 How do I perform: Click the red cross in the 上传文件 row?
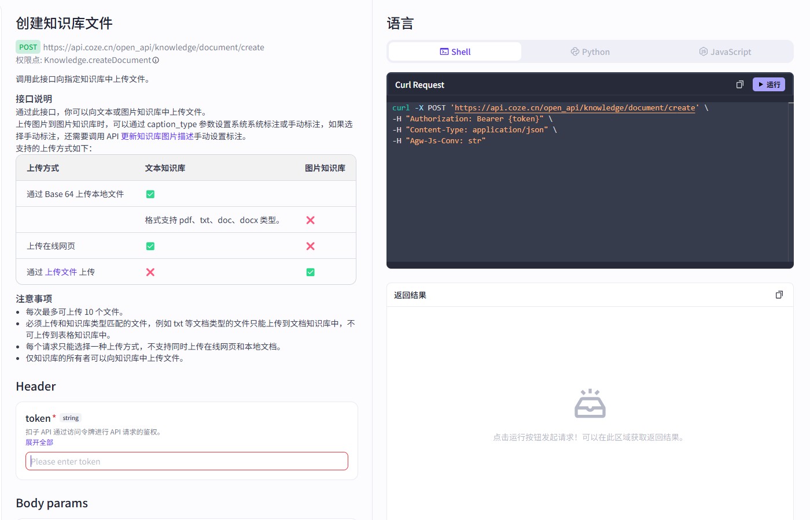(150, 272)
